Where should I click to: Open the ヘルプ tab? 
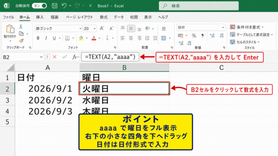(x=163, y=17)
